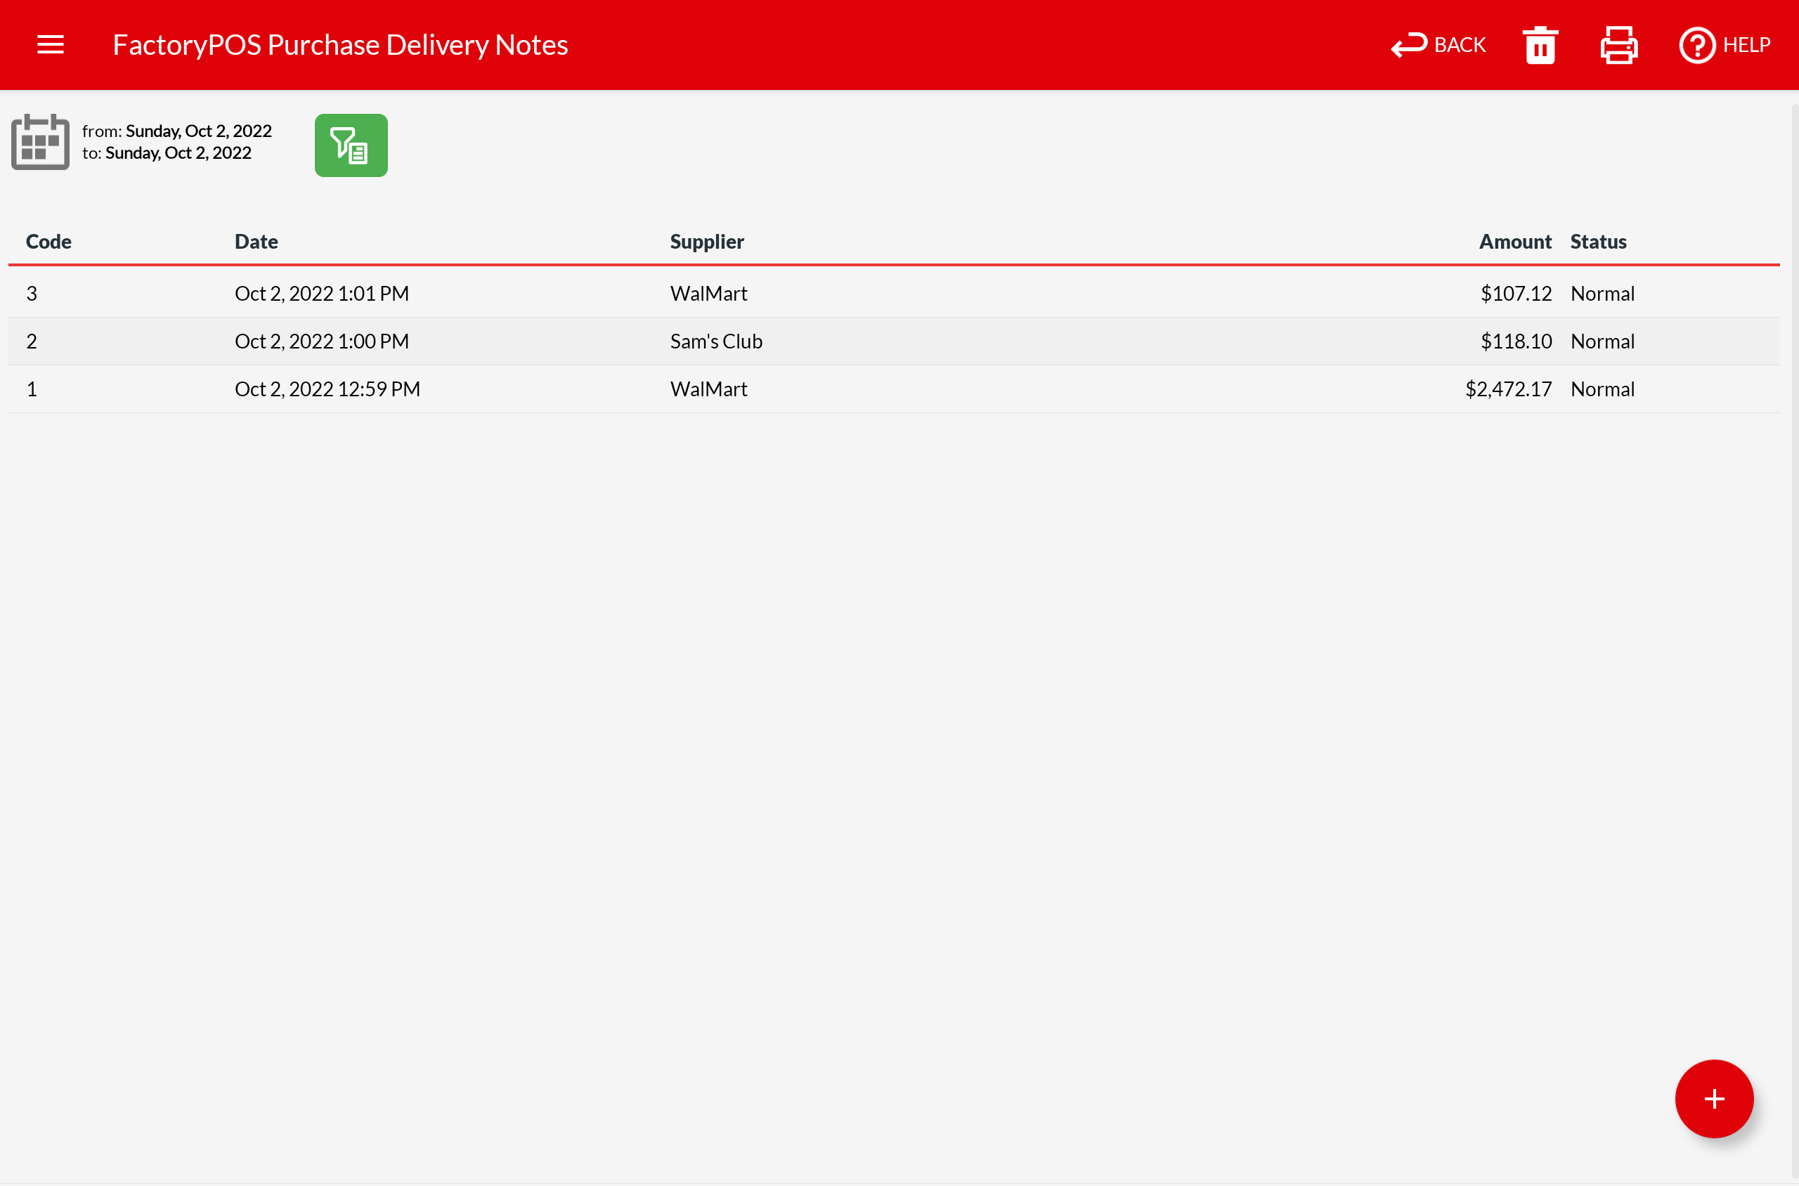Open the $2,472.17 WalMart delivery note
Viewport: 1799px width, 1186px height.
pyautogui.click(x=1508, y=389)
